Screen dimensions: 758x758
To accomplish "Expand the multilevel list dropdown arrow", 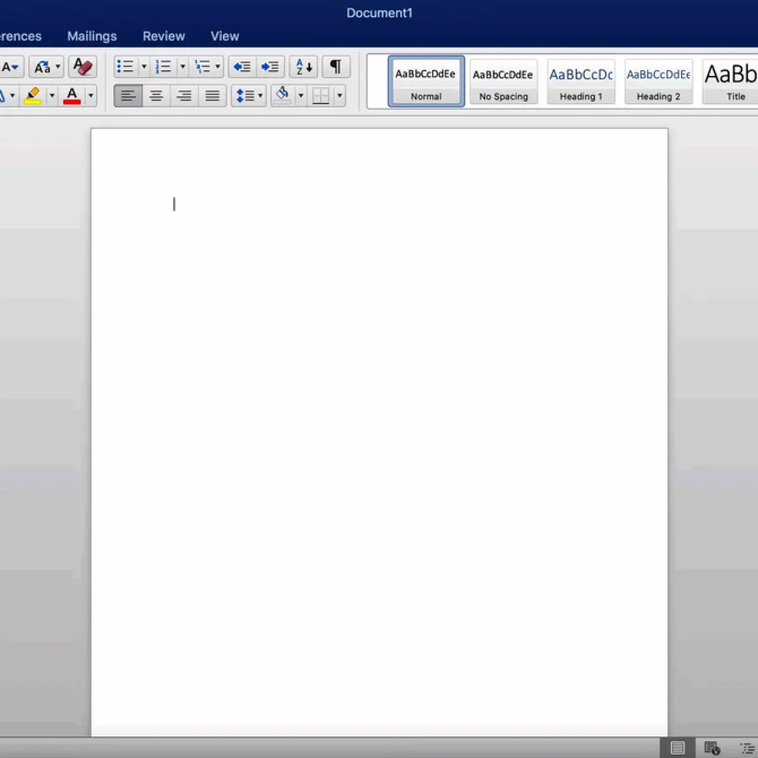I will point(218,66).
